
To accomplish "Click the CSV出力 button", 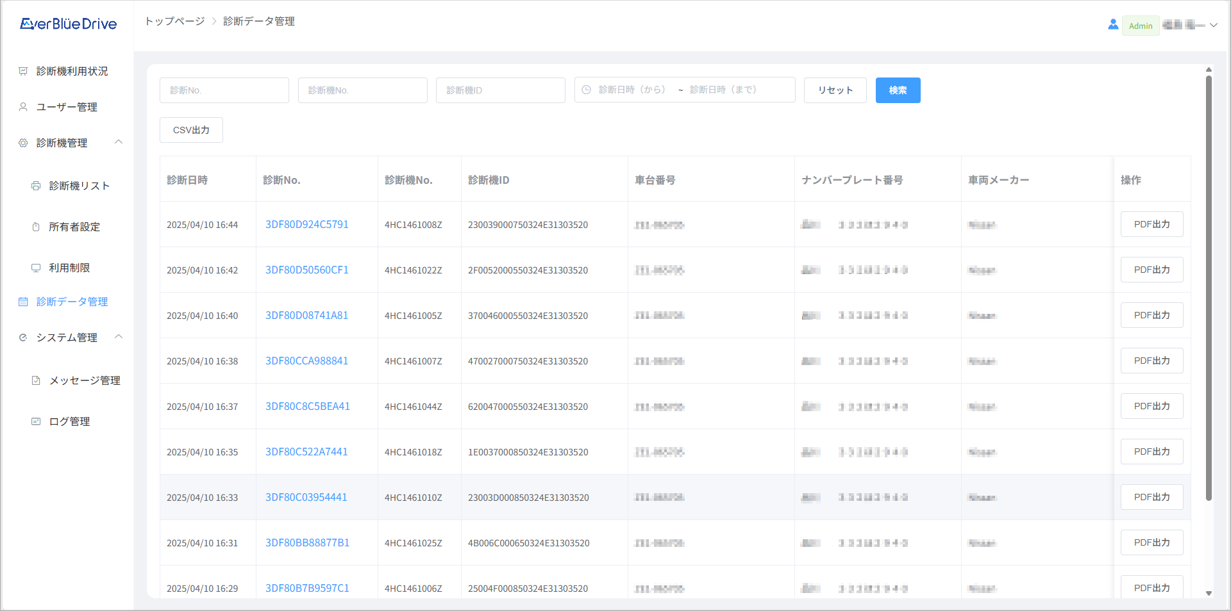I will coord(191,130).
